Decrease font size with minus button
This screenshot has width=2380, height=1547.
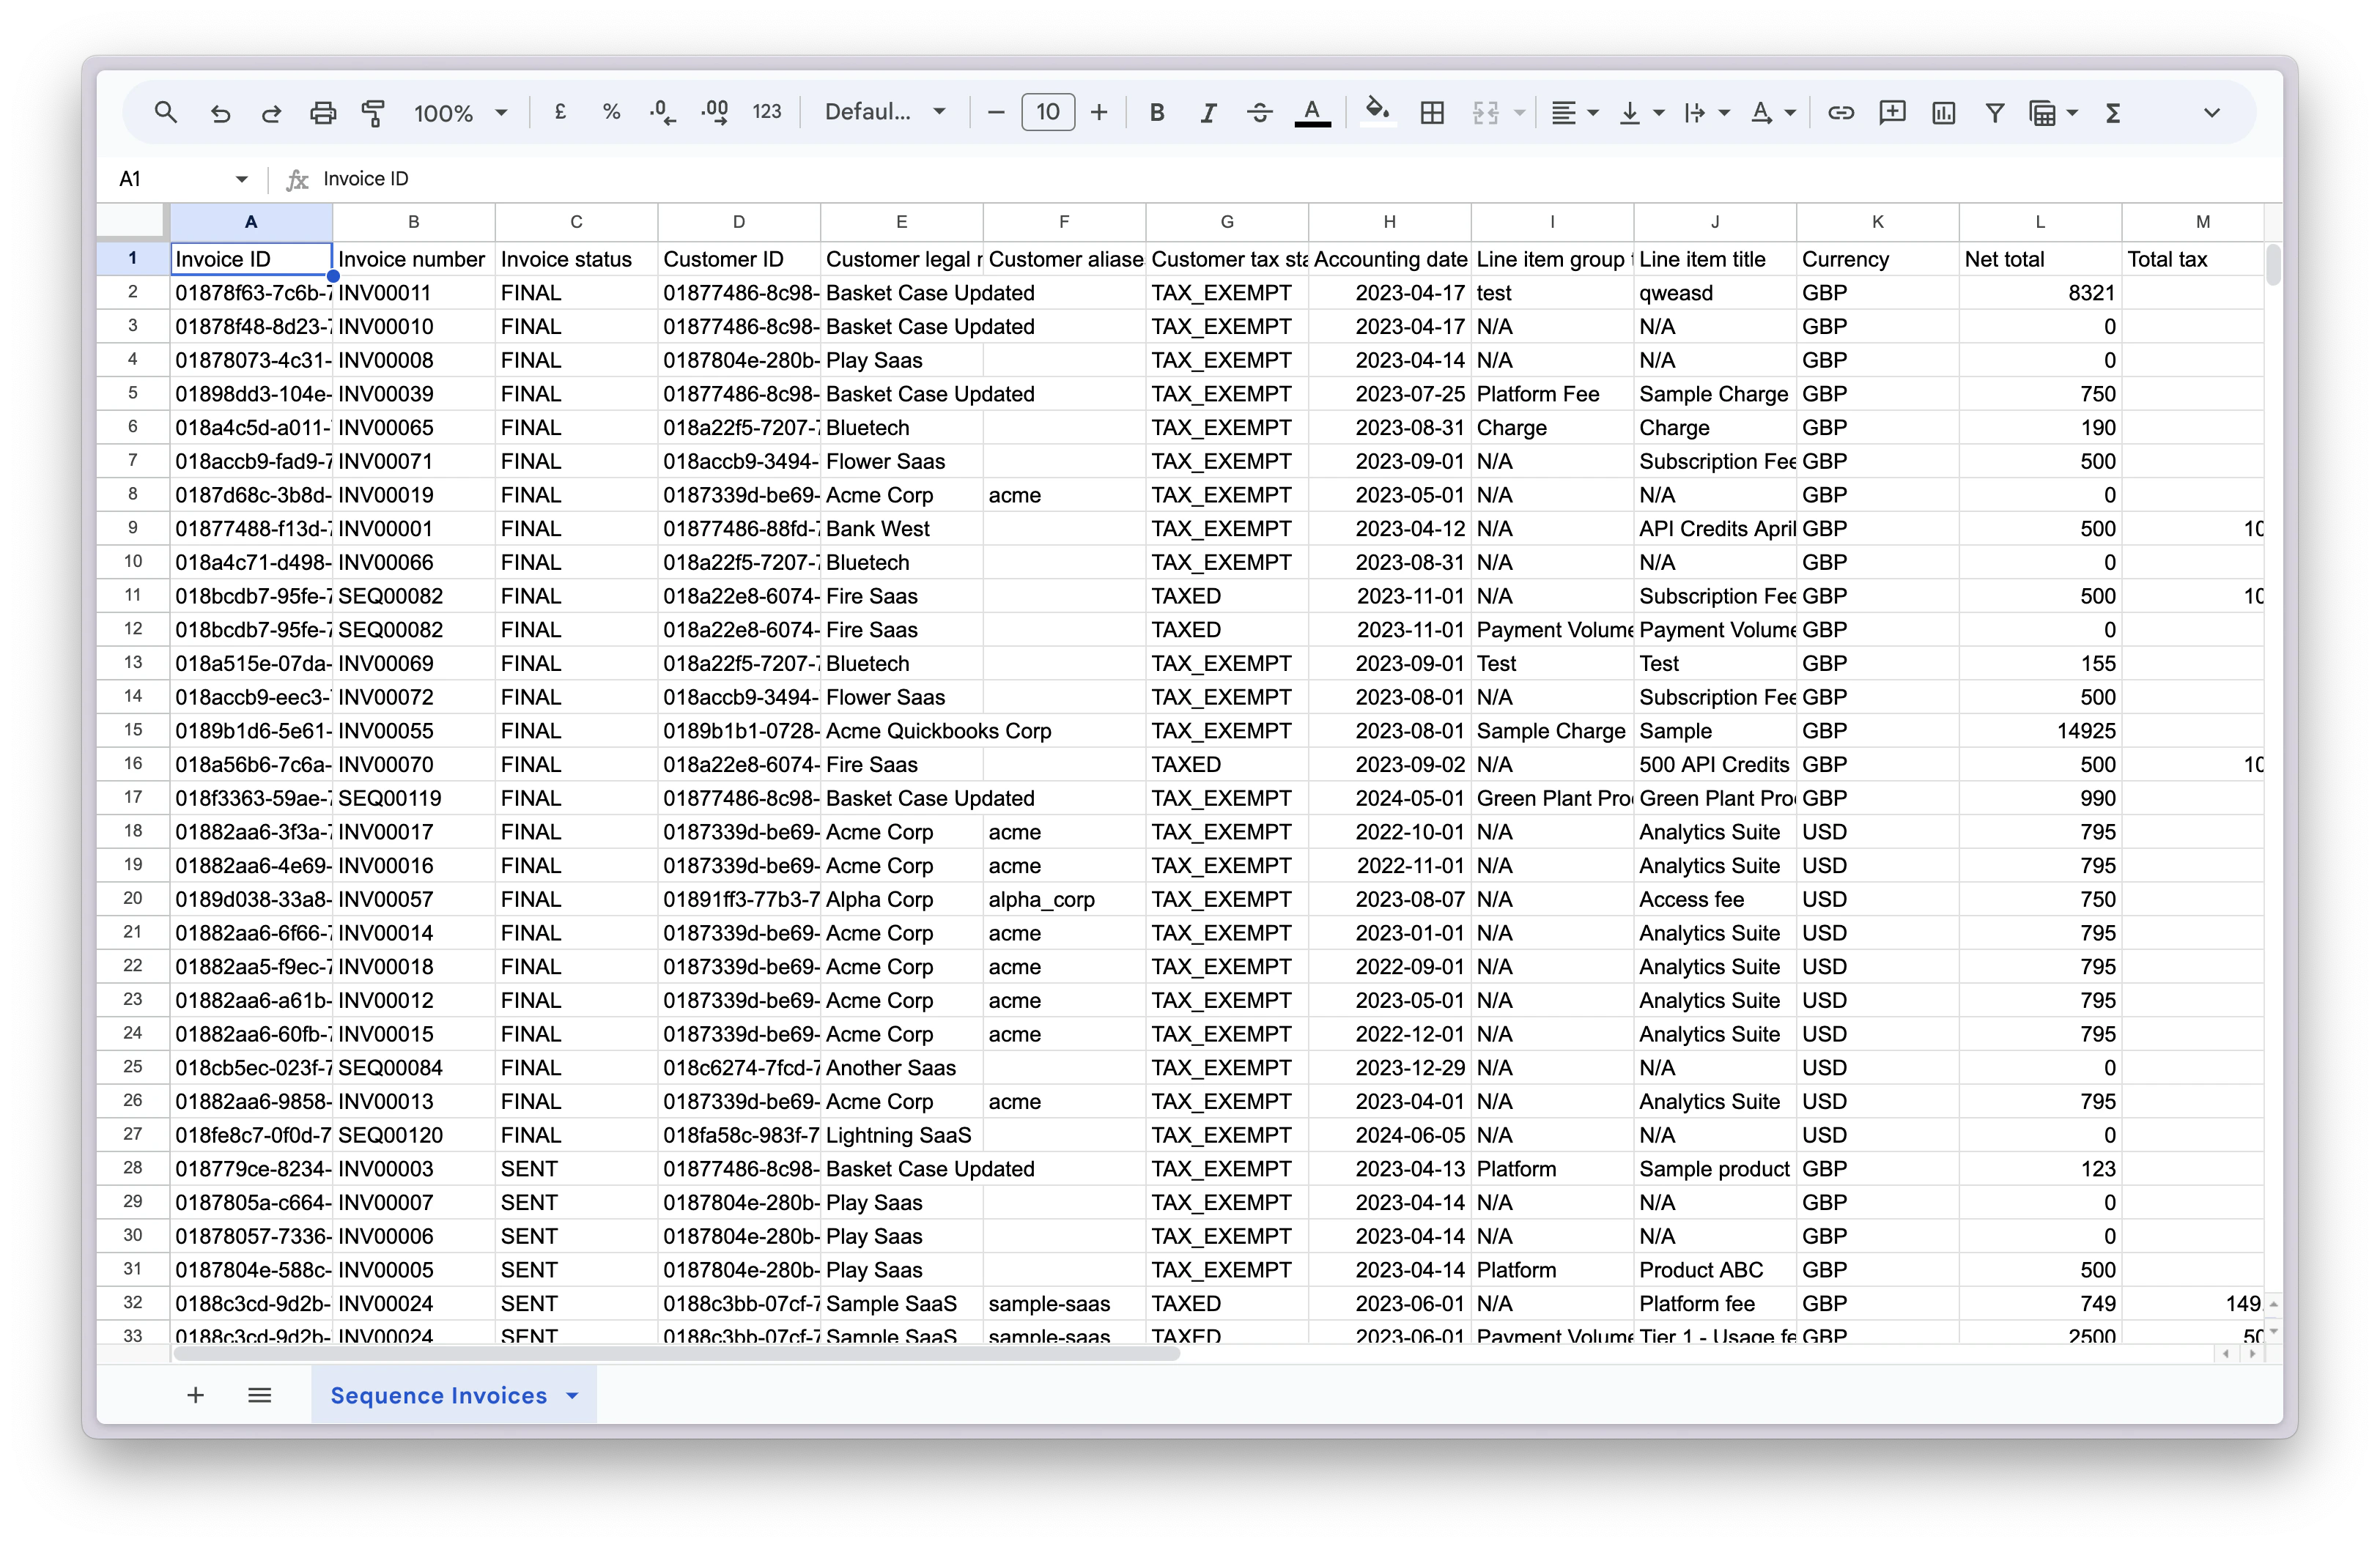click(x=995, y=113)
